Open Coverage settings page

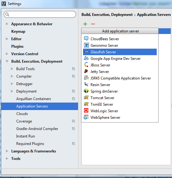click(24, 121)
